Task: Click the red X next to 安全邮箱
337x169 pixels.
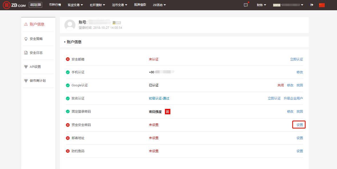Action: click(x=68, y=59)
